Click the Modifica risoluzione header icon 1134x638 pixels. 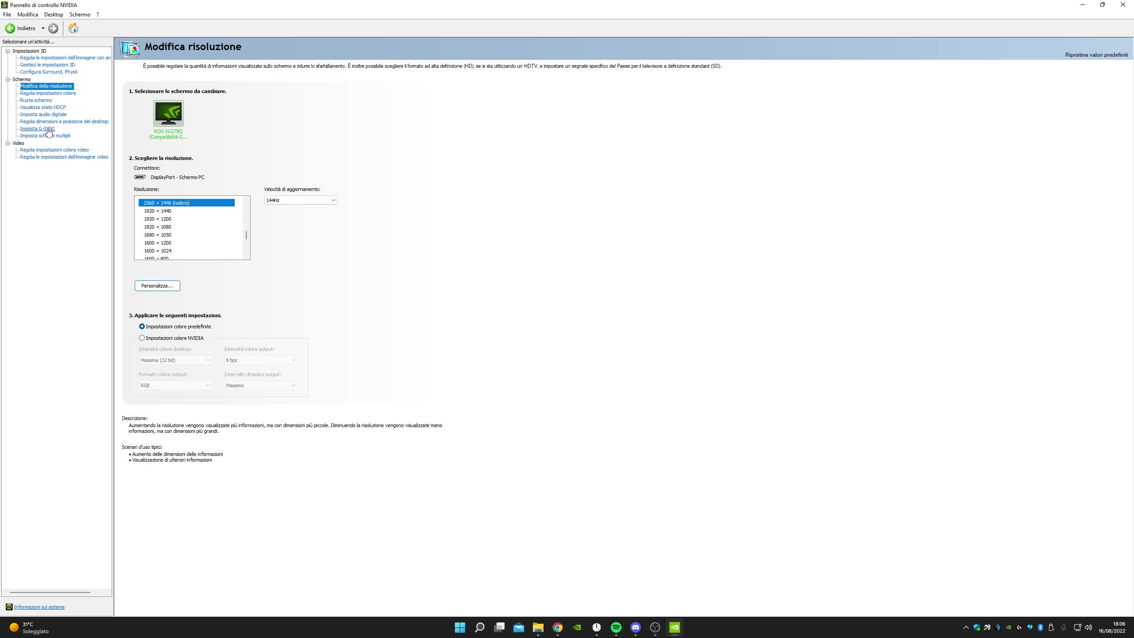click(x=129, y=49)
